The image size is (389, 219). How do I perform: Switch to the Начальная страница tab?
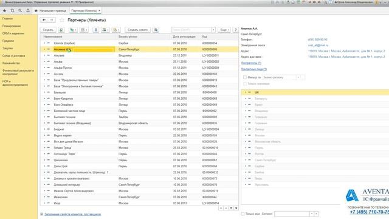(50, 11)
